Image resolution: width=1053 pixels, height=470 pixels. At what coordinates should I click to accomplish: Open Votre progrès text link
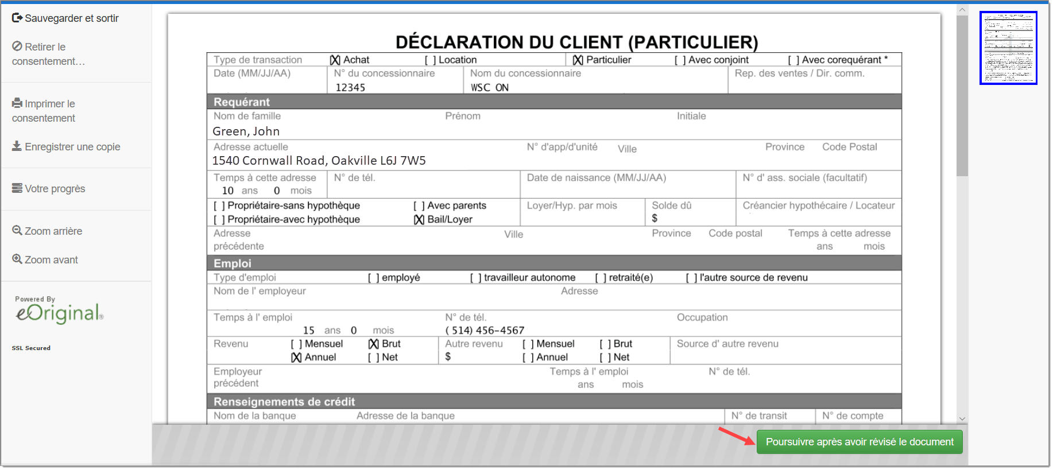click(55, 189)
